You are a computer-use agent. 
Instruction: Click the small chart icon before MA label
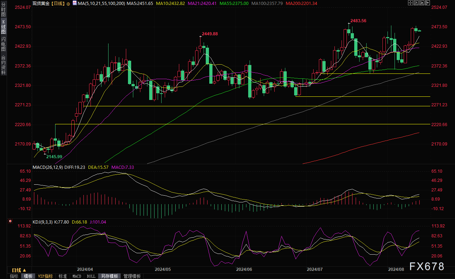[75, 3]
